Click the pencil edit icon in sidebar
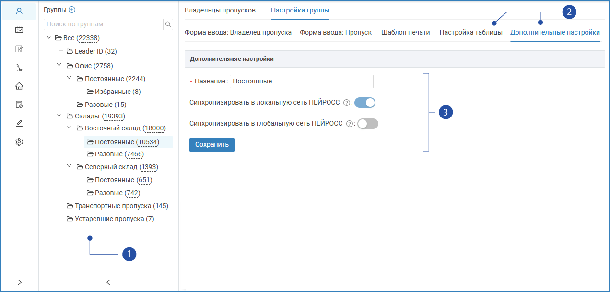 [x=19, y=123]
